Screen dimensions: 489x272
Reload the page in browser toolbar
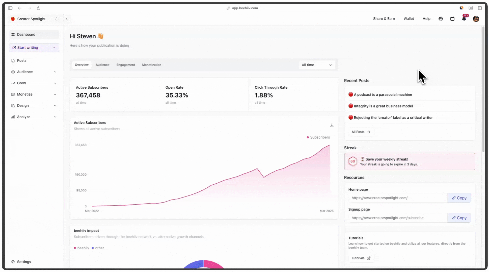[38, 8]
